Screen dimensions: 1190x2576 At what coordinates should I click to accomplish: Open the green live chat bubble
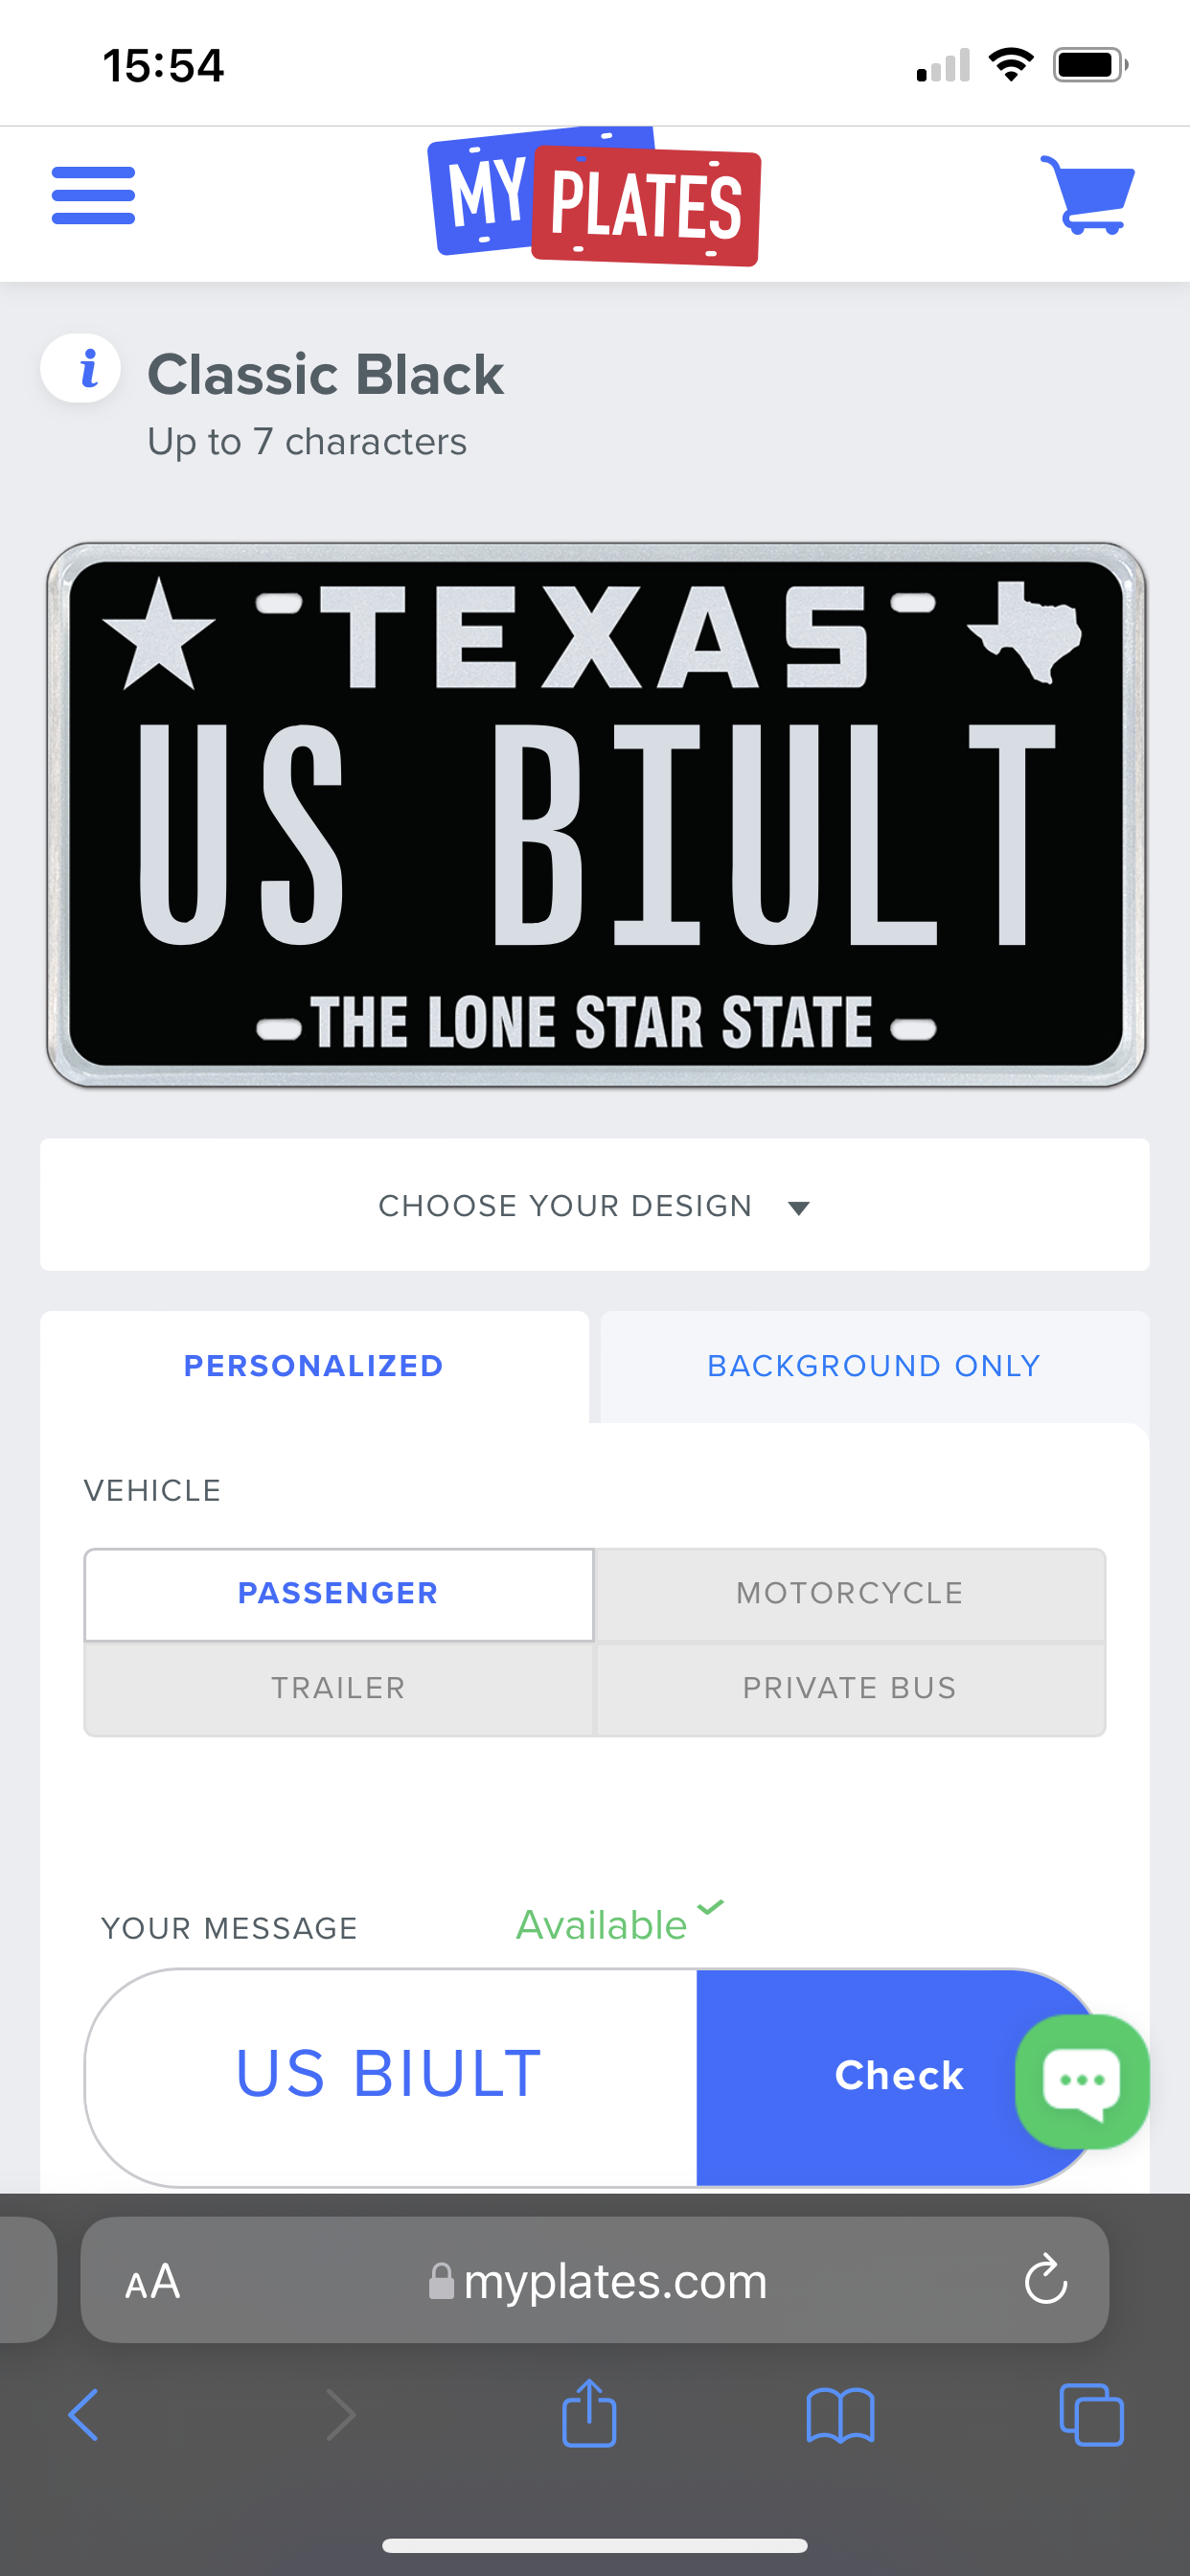coord(1081,2081)
